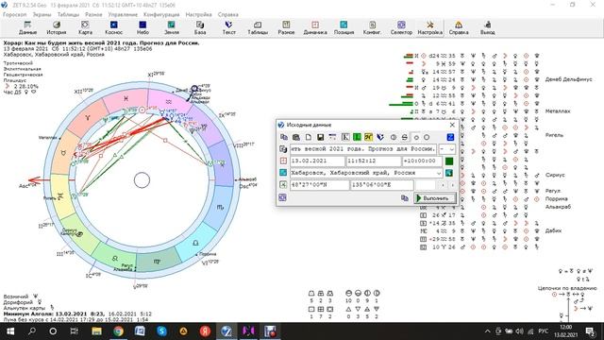The height and width of the screenshot is (340, 604).
Task: Click the copy data icon in dialog toolbar
Action: point(284,137)
